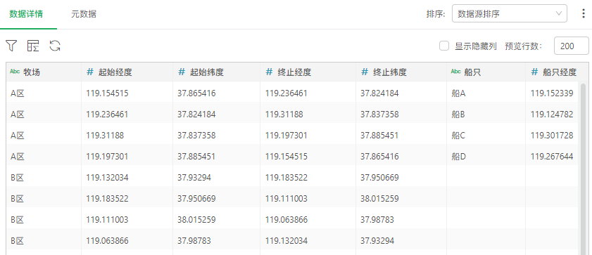Image resolution: width=592 pixels, height=255 pixels.
Task: Click the Abc type icon for 船只
Action: [456, 72]
